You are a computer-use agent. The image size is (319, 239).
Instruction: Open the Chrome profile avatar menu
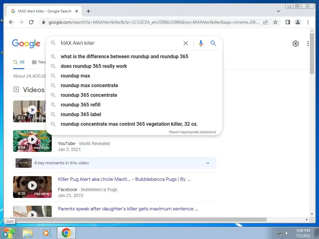click(298, 22)
